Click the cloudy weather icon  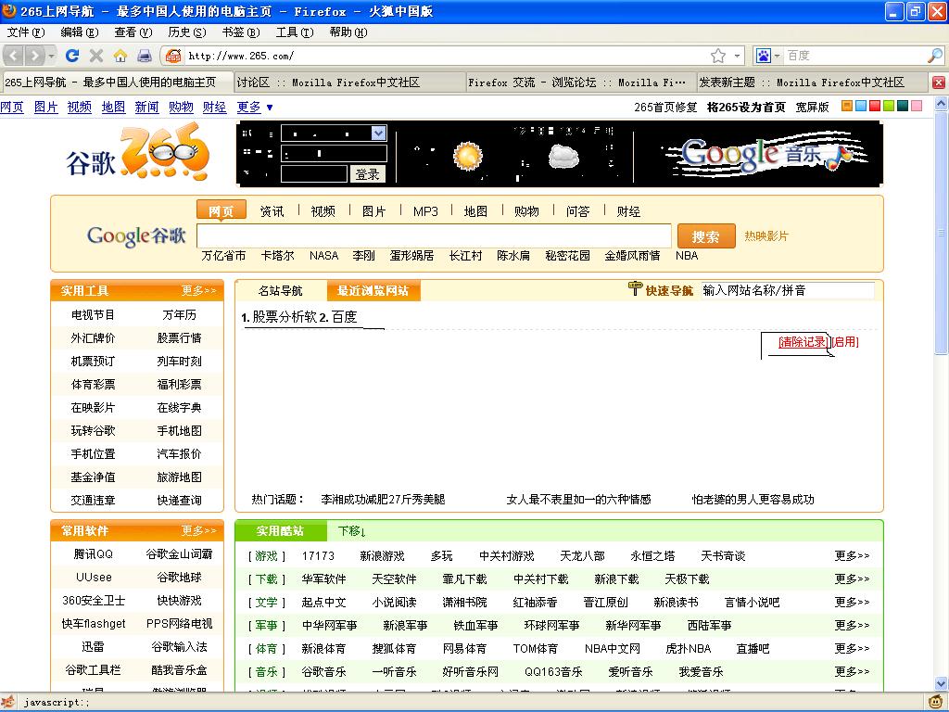tap(563, 157)
